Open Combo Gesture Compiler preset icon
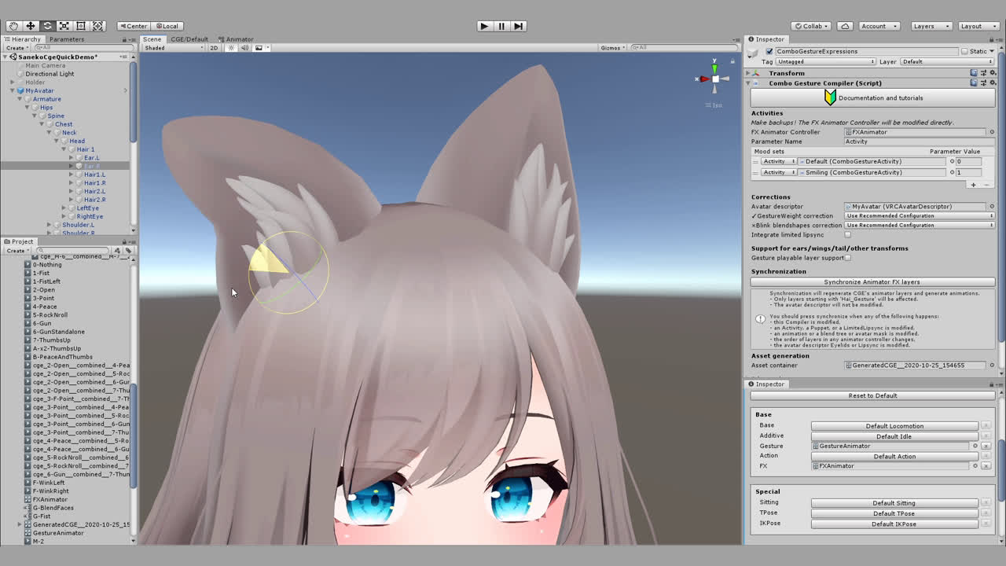 tap(983, 83)
